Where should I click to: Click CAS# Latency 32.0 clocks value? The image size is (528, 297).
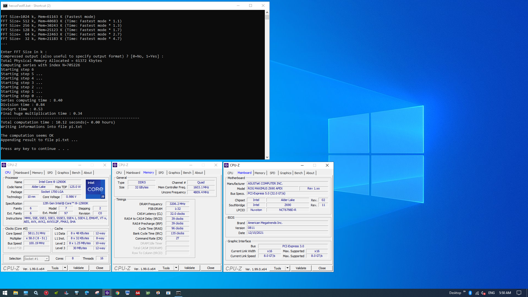tap(177, 214)
